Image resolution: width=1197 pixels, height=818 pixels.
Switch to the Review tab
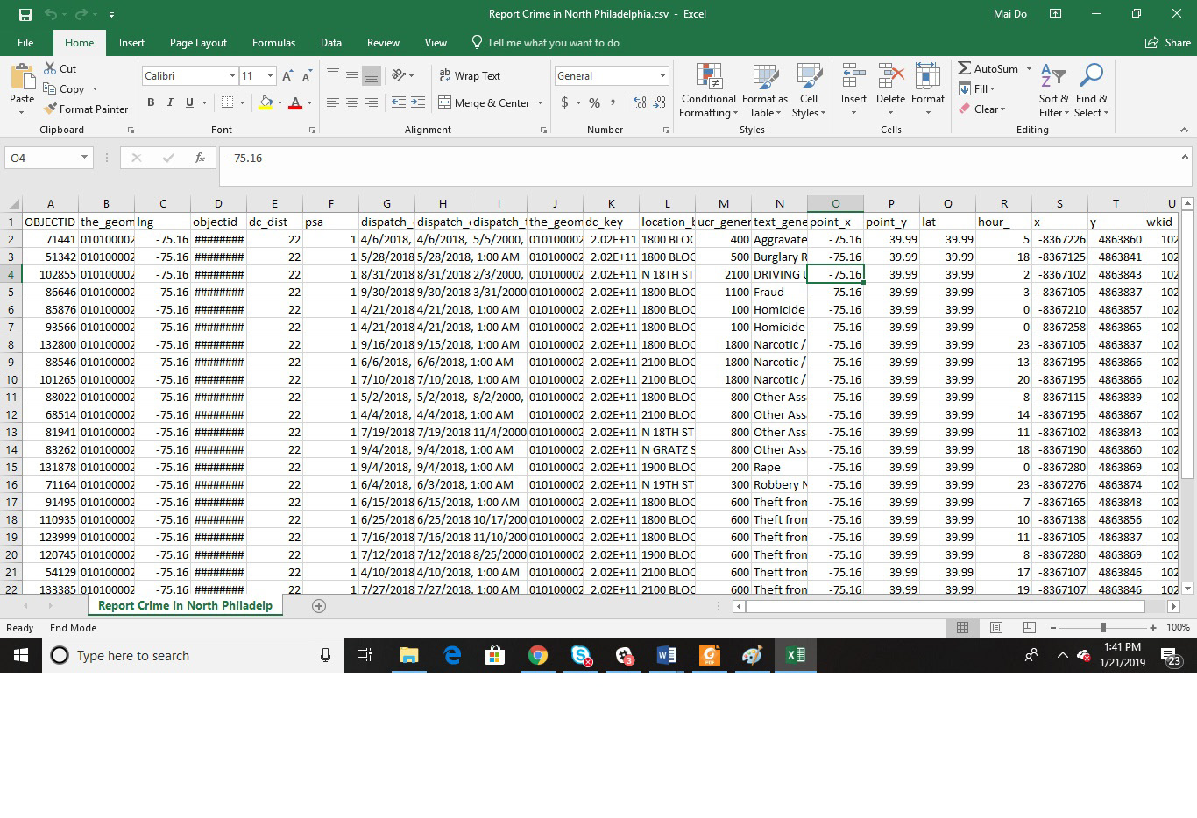pyautogui.click(x=383, y=42)
